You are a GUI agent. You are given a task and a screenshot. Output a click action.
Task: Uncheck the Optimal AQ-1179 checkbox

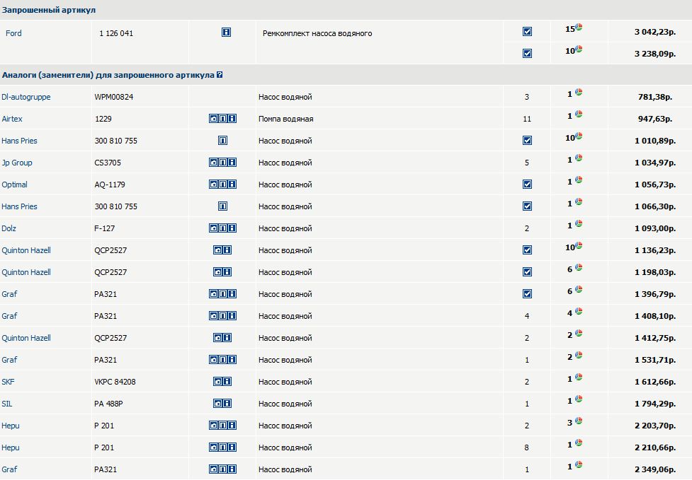527,185
